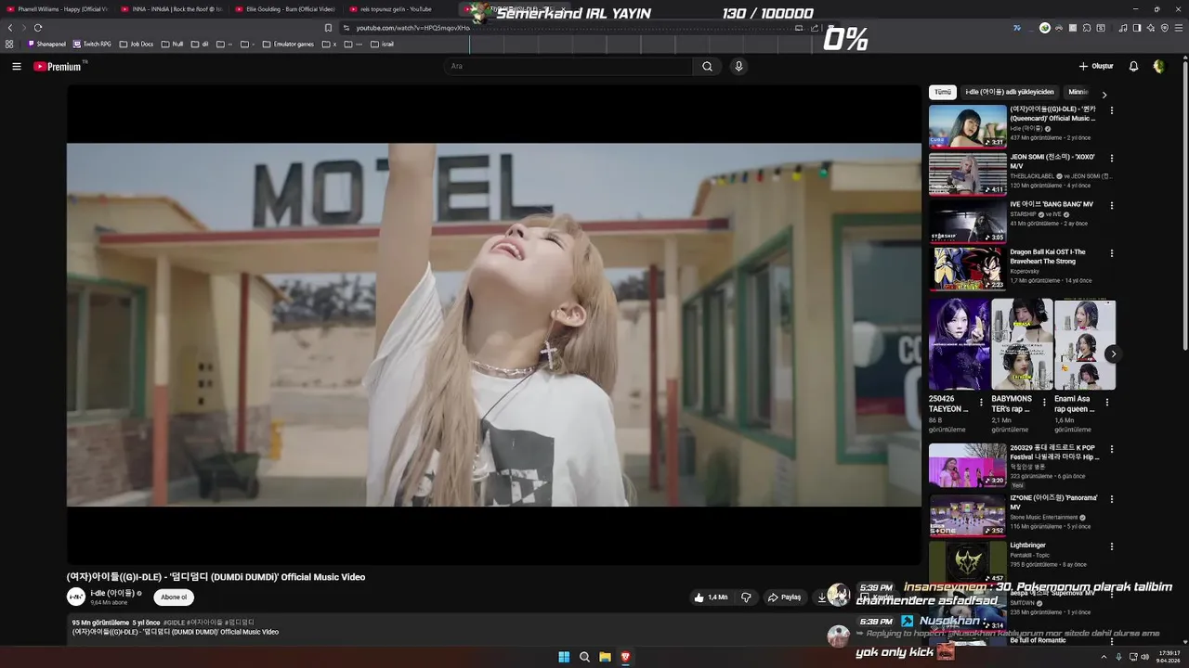Open the Lightbringer video title

(x=1027, y=546)
